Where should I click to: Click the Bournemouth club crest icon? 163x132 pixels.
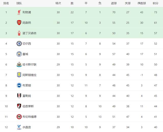coord(19,106)
